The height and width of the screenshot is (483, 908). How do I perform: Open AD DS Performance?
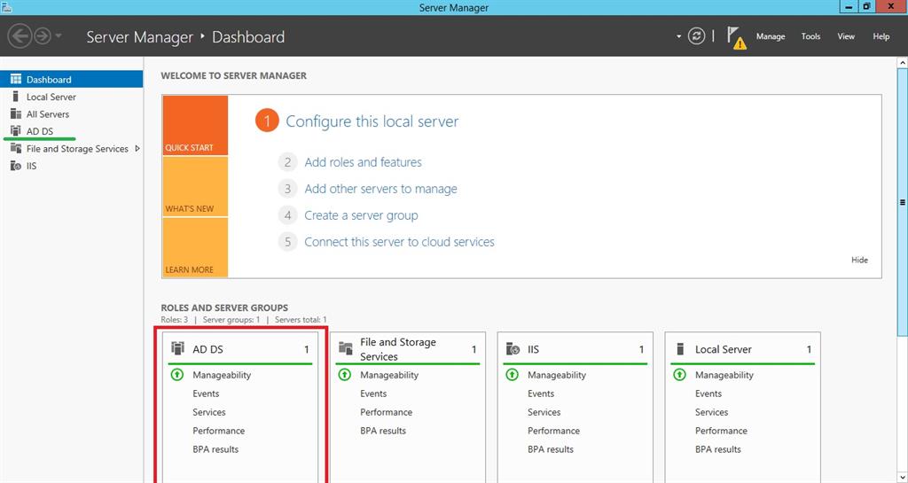[219, 431]
